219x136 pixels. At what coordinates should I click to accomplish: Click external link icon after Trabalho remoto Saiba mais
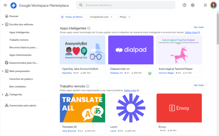coord(138,91)
